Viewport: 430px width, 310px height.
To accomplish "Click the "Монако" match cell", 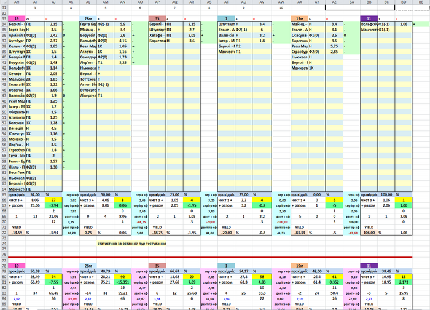I will [17, 139].
